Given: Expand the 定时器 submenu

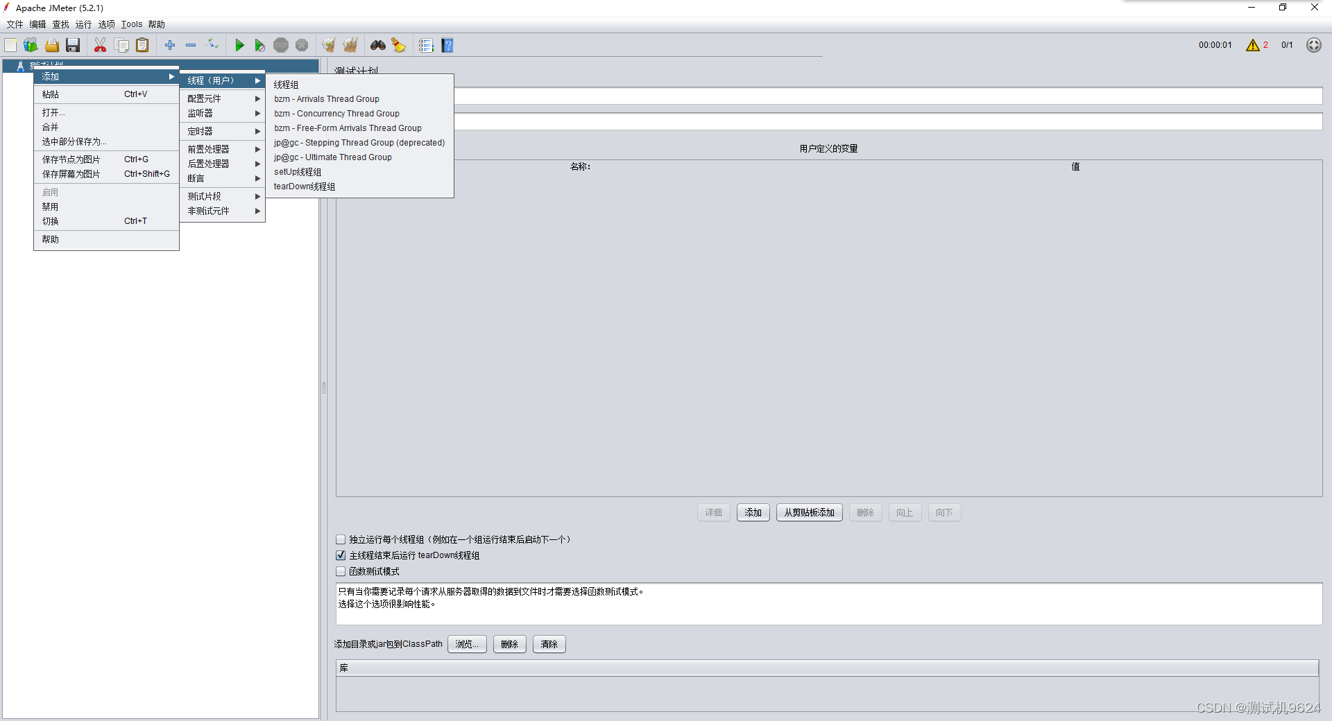Looking at the screenshot, I should (223, 131).
